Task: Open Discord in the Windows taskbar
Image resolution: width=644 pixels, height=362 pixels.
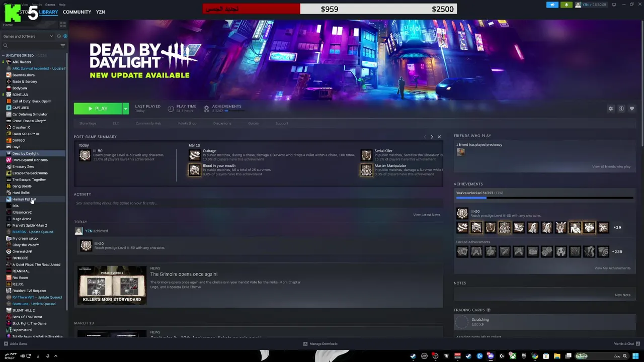Action: [491, 356]
